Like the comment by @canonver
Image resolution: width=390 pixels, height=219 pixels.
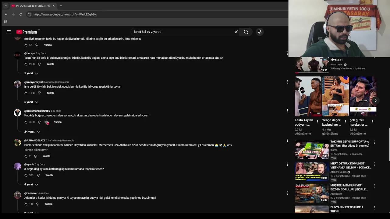(x=26, y=204)
